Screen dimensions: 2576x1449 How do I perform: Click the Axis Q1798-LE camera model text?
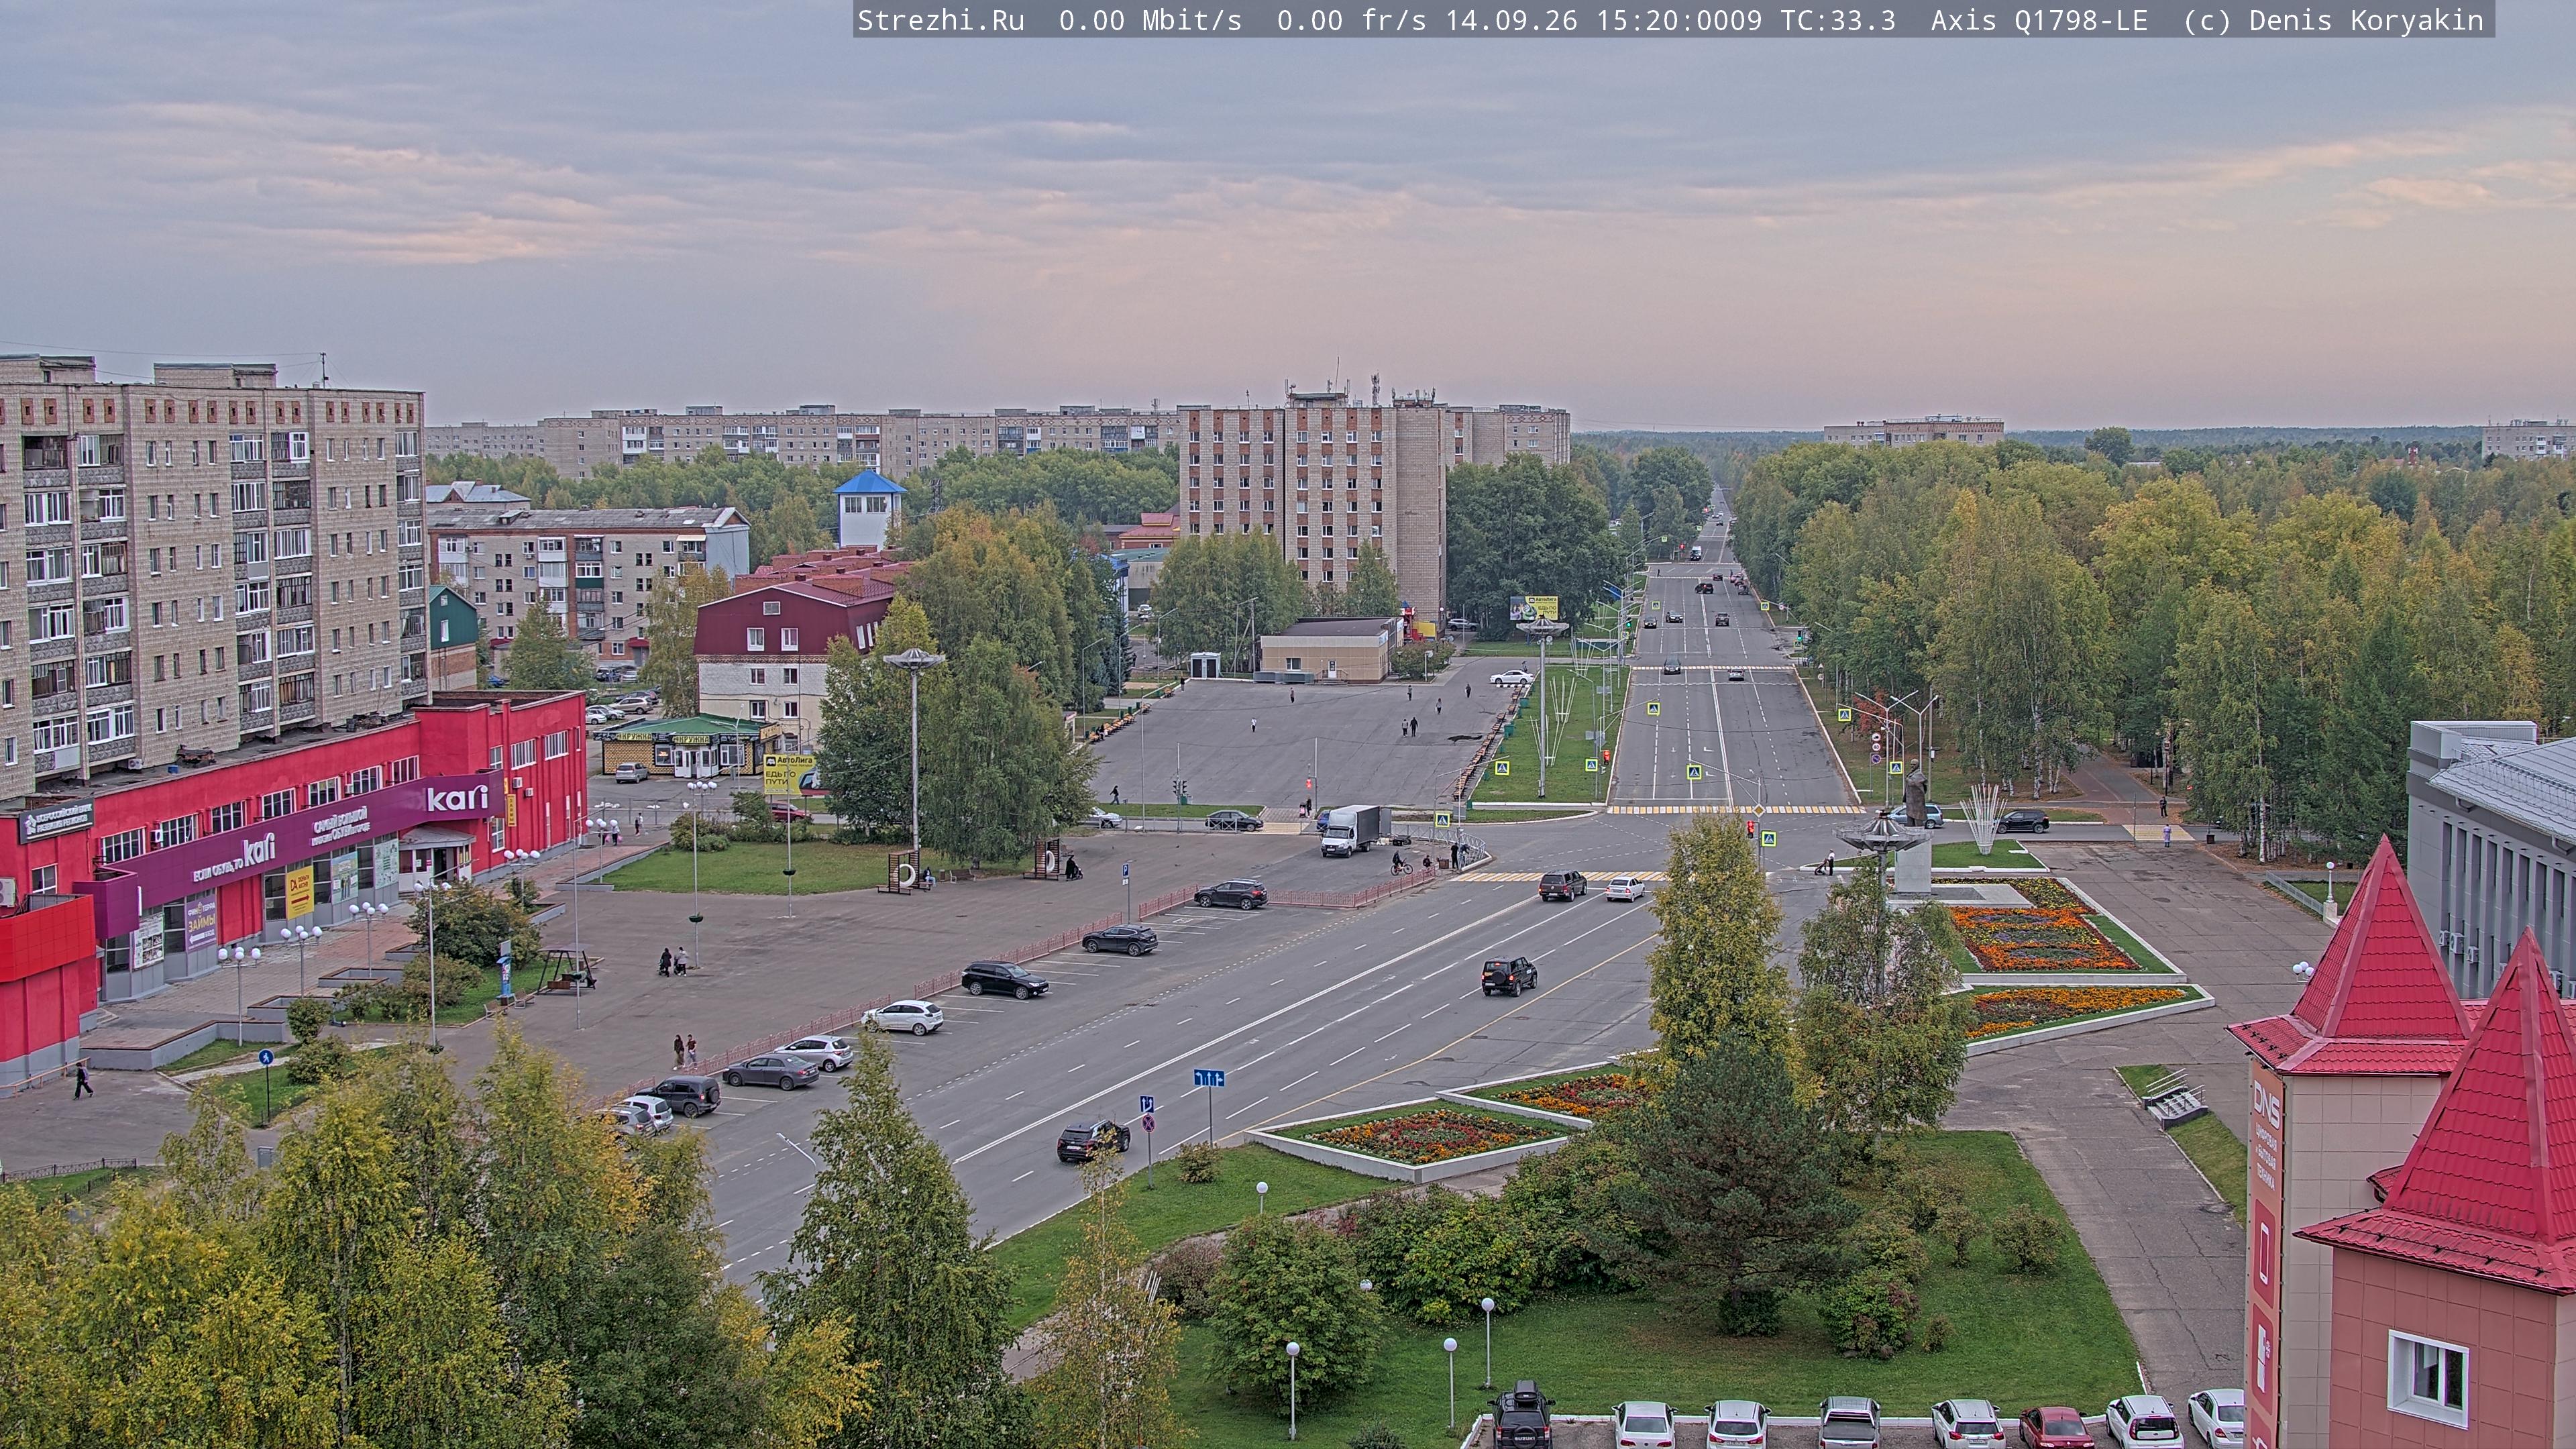[2038, 20]
